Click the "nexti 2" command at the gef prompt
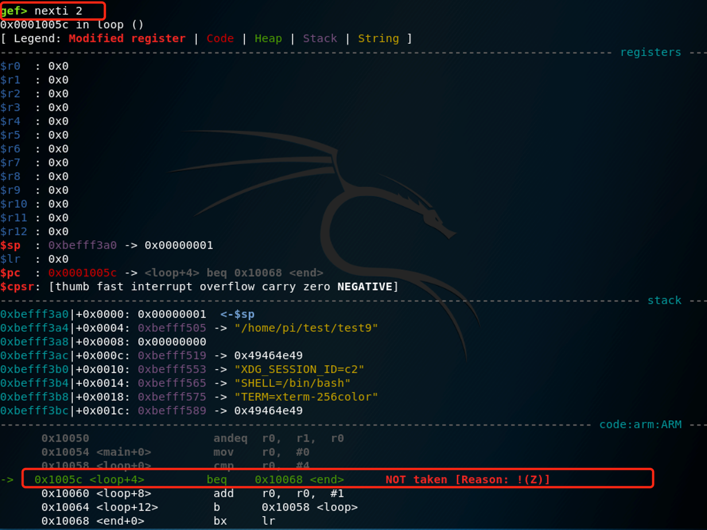The width and height of the screenshot is (707, 530). pos(58,11)
